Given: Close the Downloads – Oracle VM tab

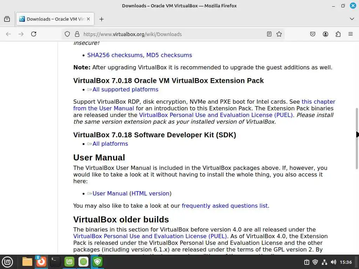Looking at the screenshot, I should click(x=88, y=19).
